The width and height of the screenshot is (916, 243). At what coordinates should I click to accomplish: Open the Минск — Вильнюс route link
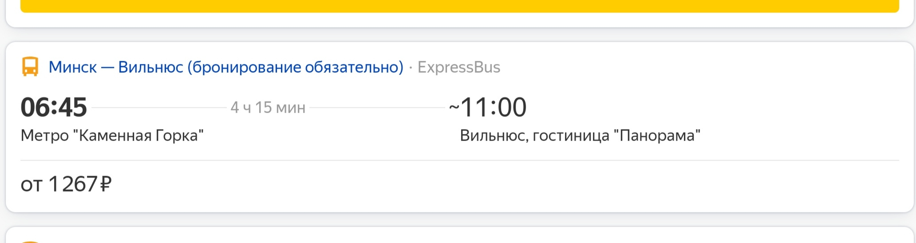[x=226, y=67]
